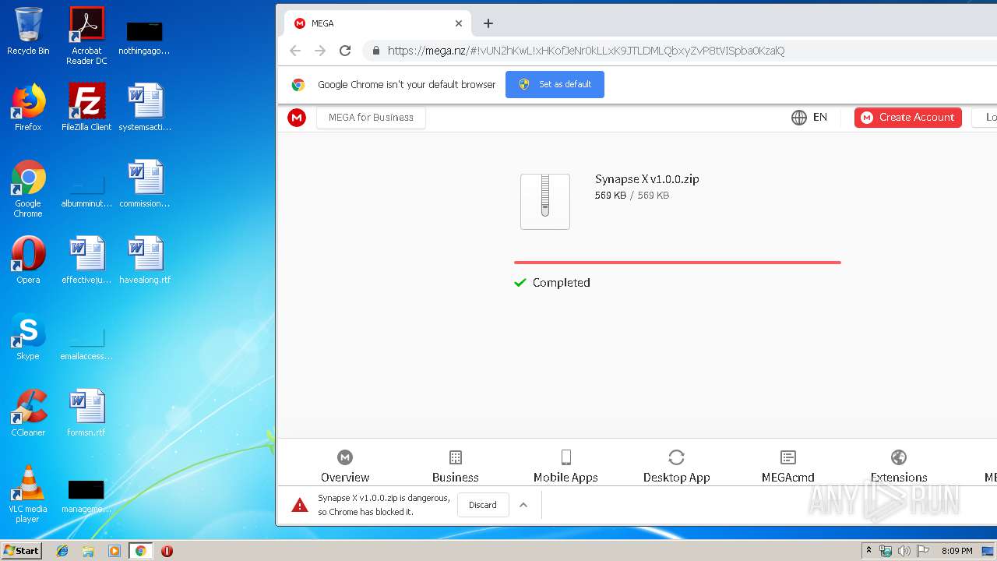Open VLC media player shortcut
Viewport: 997px width, 561px height.
pyautogui.click(x=28, y=494)
